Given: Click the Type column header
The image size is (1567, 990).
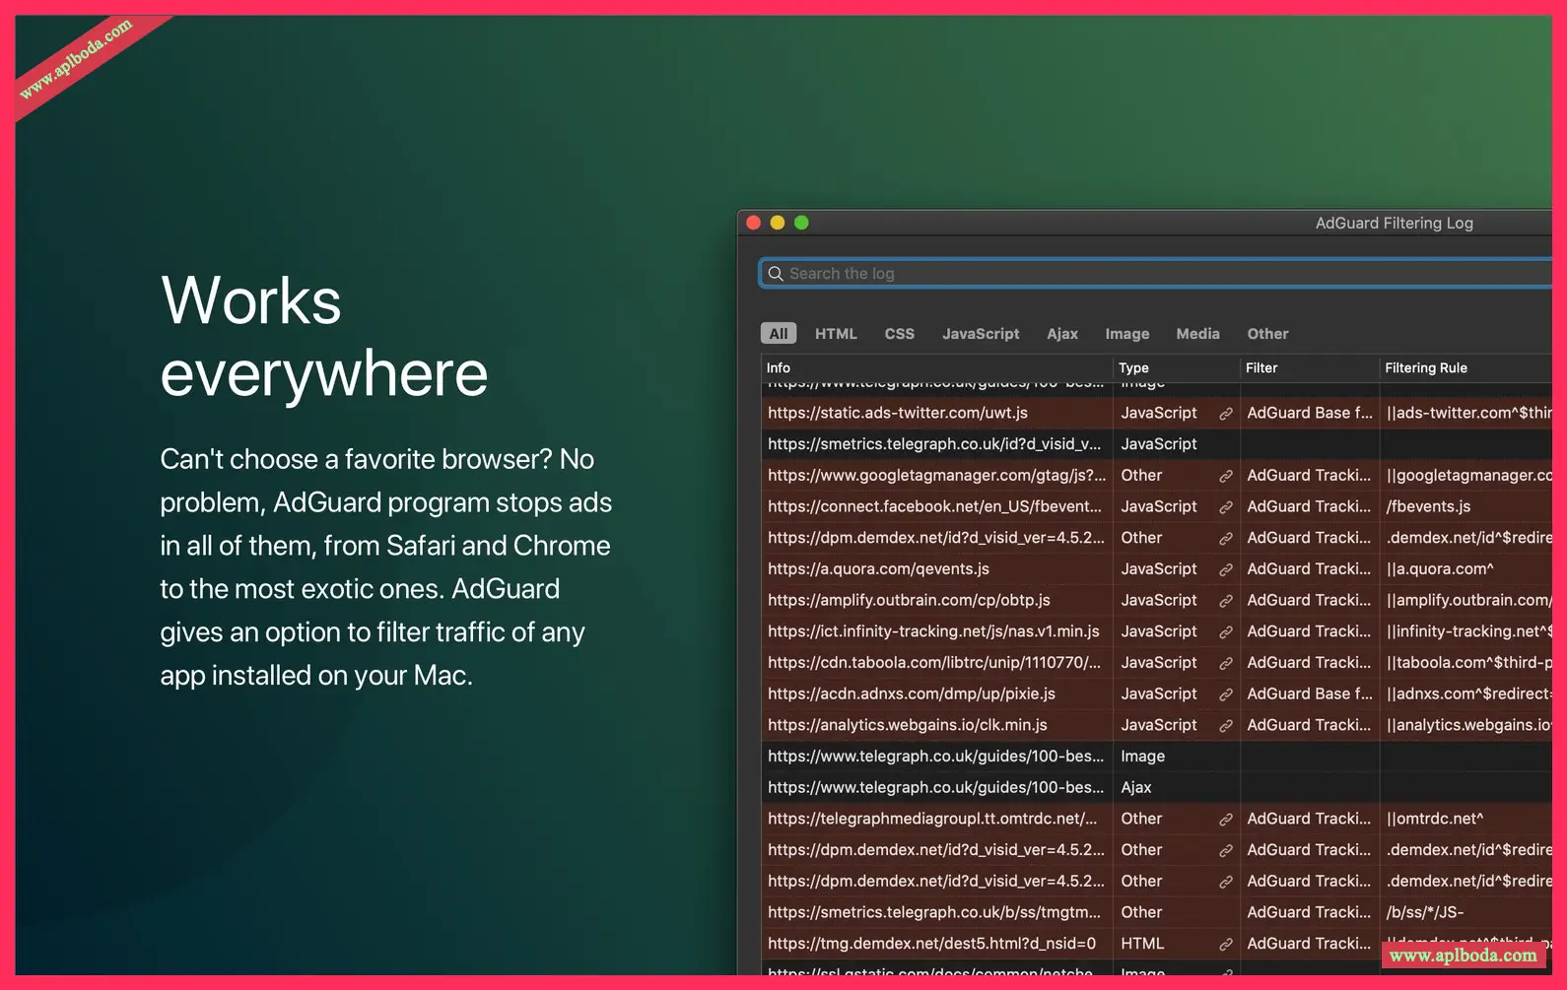Looking at the screenshot, I should pos(1133,368).
